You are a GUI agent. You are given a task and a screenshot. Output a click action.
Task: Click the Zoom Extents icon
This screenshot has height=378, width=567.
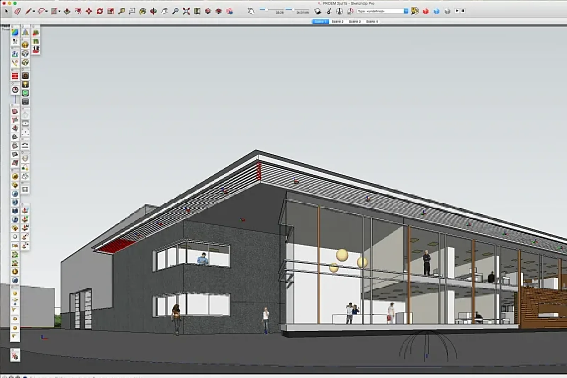(186, 11)
